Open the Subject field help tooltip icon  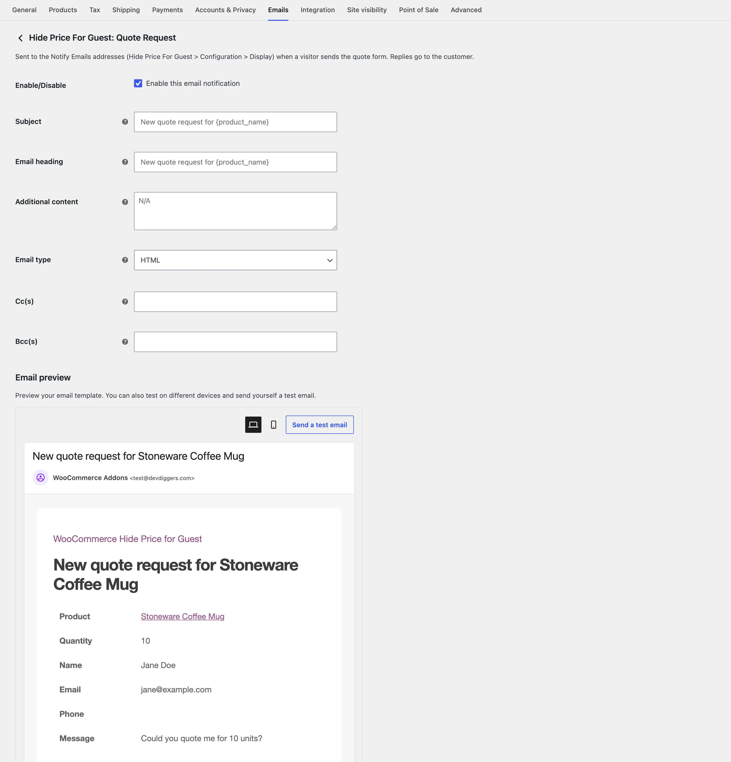125,122
